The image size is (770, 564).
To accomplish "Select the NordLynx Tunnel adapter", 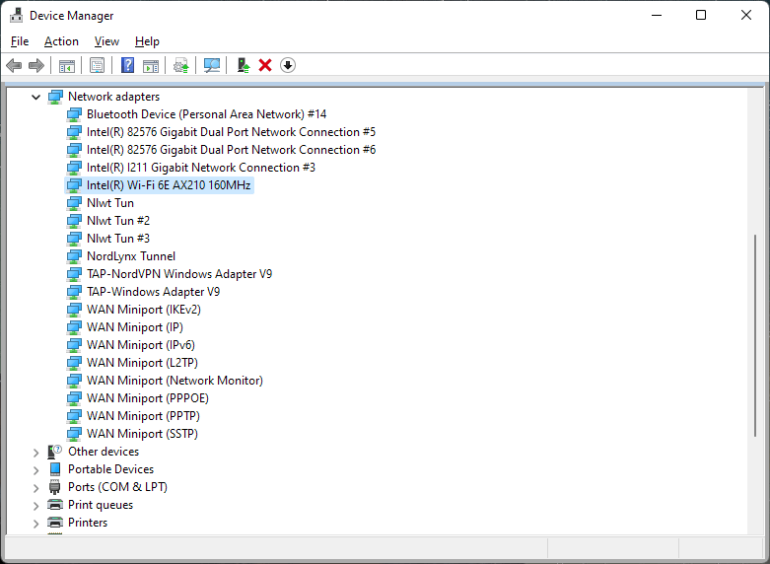I will (x=130, y=256).
